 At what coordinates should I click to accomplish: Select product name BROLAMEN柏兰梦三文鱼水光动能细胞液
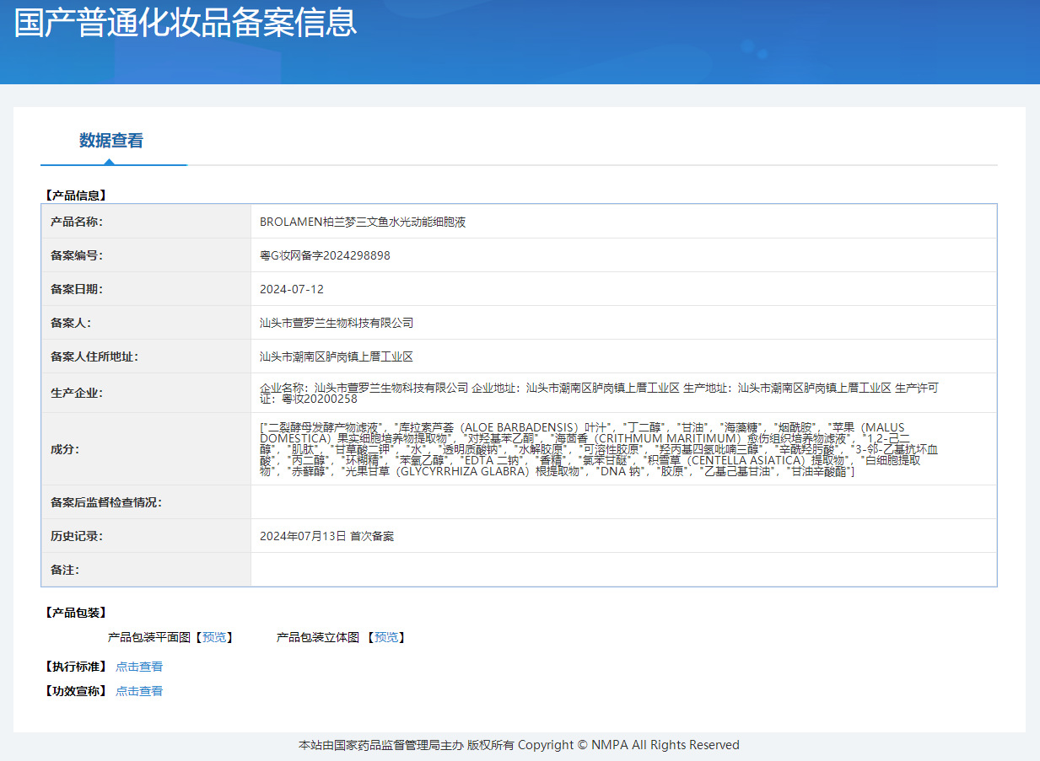click(363, 222)
